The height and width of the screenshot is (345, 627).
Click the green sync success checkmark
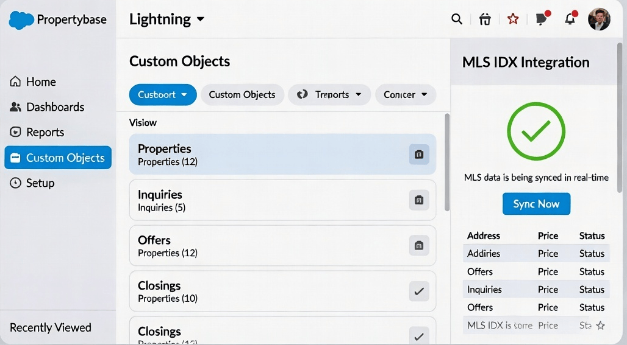coord(536,131)
